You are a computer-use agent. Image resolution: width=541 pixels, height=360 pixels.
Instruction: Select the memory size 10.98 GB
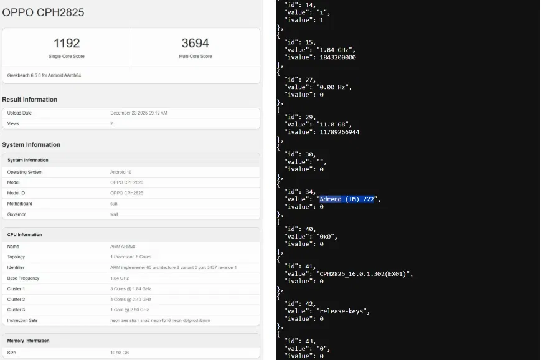[120, 353]
